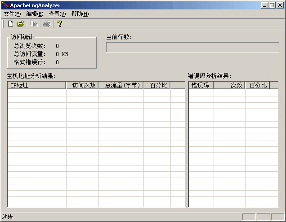Image resolution: width=286 pixels, height=222 pixels.
Task: Open a log file via folder icon
Action: point(21,24)
